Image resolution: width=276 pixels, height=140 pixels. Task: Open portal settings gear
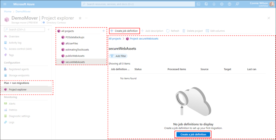click(221, 4)
